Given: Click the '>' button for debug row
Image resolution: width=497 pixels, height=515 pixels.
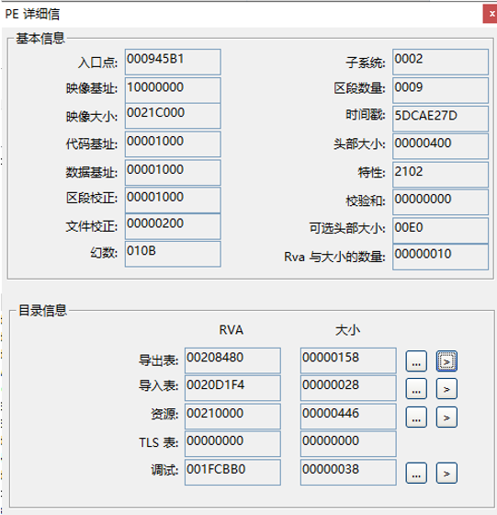Looking at the screenshot, I should pyautogui.click(x=446, y=473).
